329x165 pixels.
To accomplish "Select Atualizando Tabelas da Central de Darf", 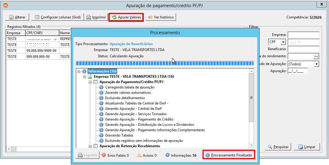I will point(137,103).
